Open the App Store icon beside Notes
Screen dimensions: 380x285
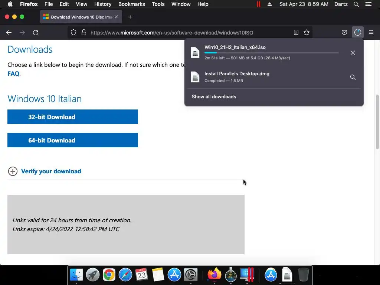174,275
